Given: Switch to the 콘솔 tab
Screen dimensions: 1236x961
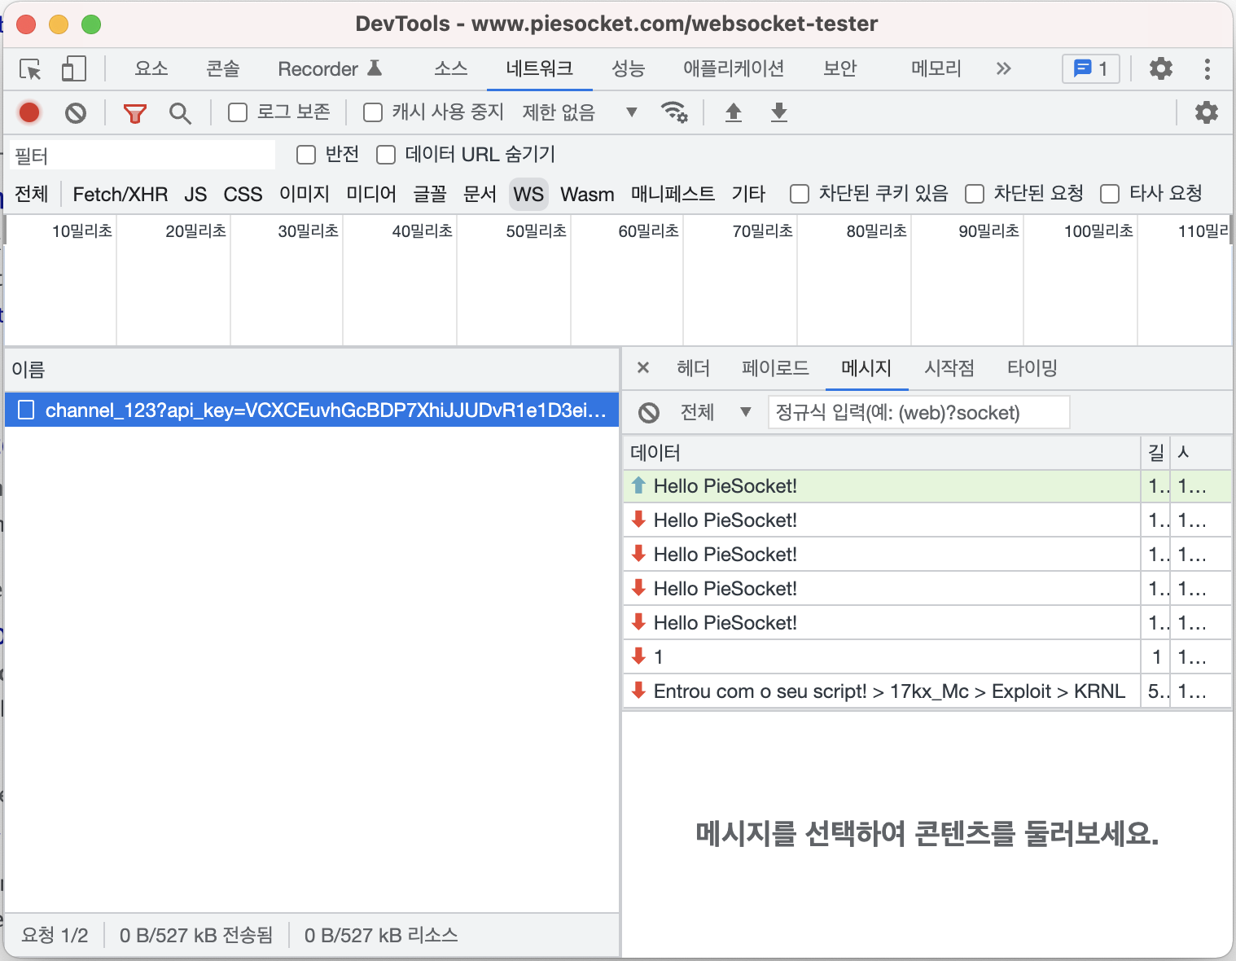Looking at the screenshot, I should pos(223,68).
